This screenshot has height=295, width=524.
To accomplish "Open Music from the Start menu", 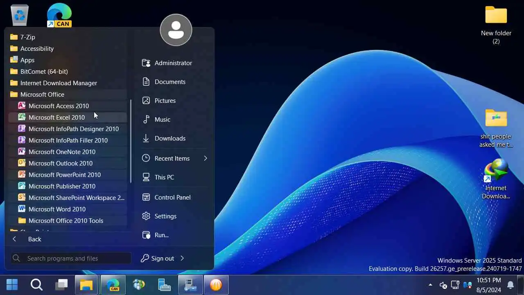I will click(174, 119).
